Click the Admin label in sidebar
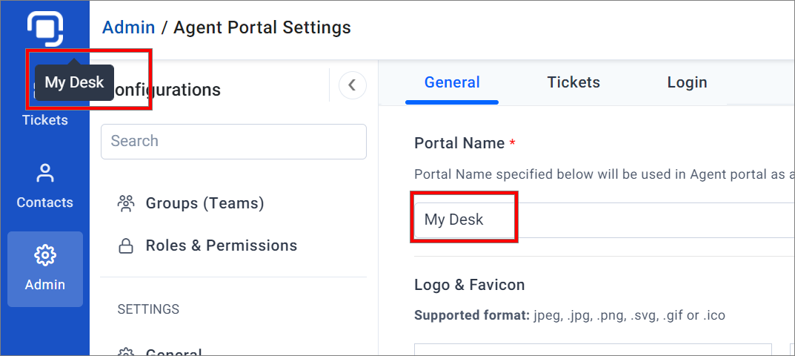Viewport: 795px width, 356px height. pyautogui.click(x=45, y=284)
